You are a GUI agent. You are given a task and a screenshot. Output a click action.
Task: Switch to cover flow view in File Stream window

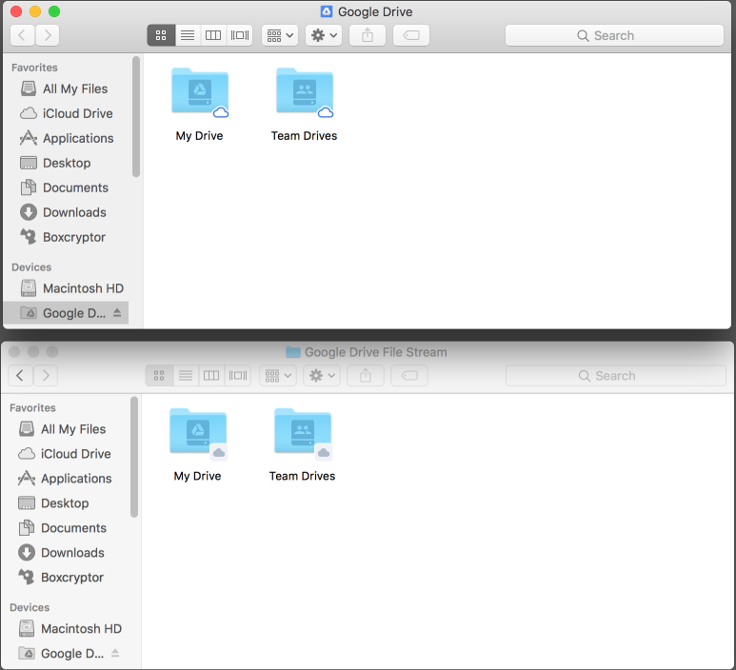tap(237, 375)
